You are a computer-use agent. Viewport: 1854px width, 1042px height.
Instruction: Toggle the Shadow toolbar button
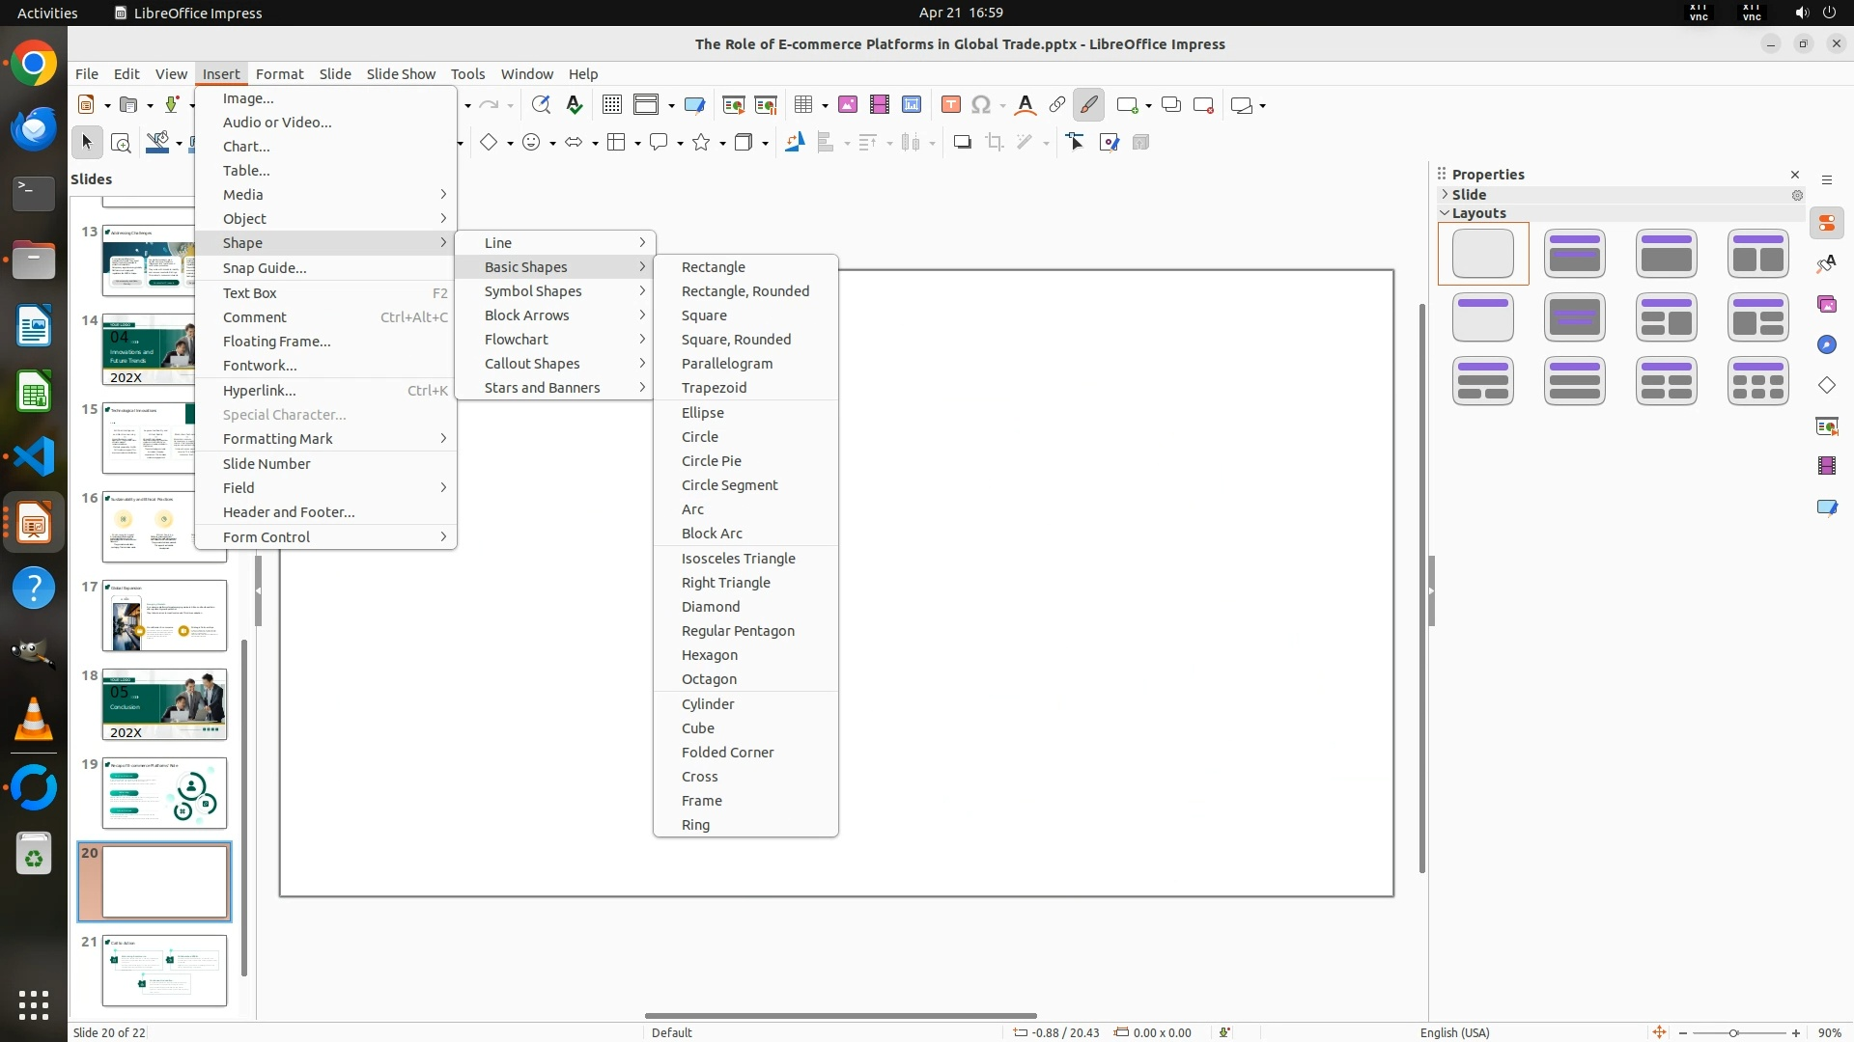pos(962,143)
